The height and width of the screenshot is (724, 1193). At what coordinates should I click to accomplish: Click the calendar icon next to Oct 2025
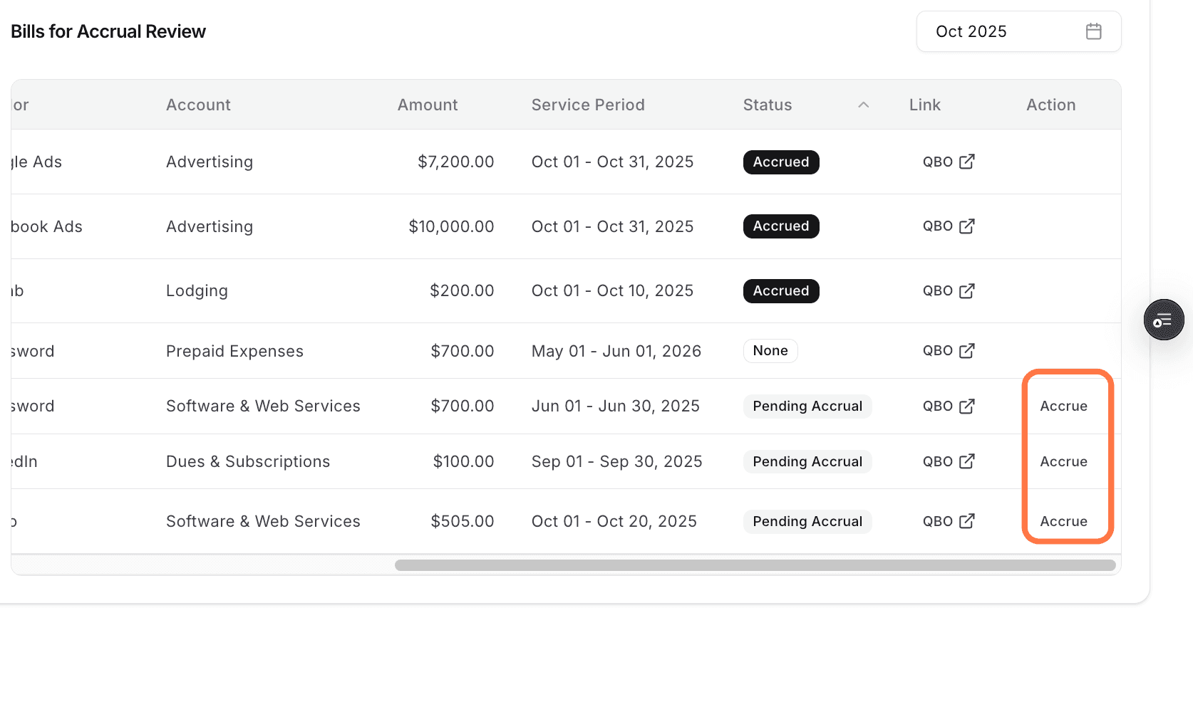1094,31
